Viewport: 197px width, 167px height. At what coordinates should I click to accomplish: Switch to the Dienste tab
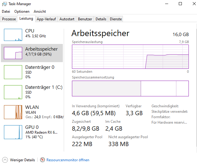(x=116, y=19)
